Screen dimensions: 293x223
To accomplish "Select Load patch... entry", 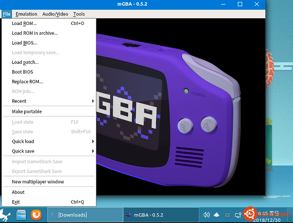I will coord(49,62).
